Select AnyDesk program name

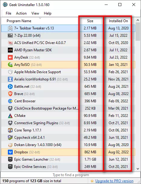[21, 57]
